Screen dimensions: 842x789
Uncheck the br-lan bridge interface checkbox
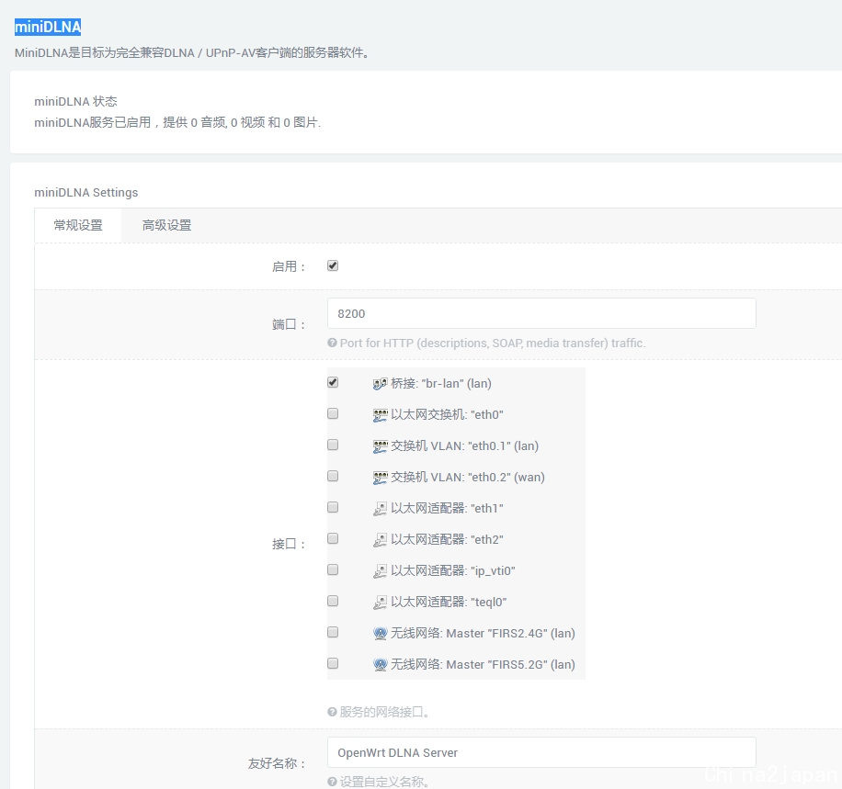333,382
